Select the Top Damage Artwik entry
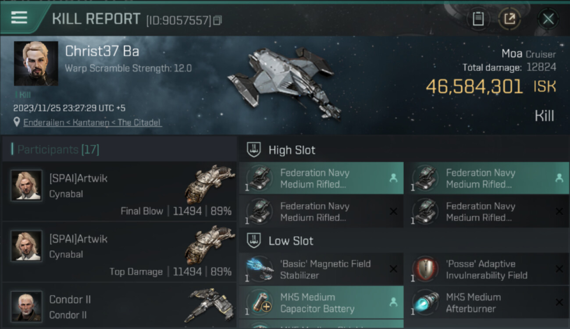The width and height of the screenshot is (570, 329). pyautogui.click(x=119, y=252)
